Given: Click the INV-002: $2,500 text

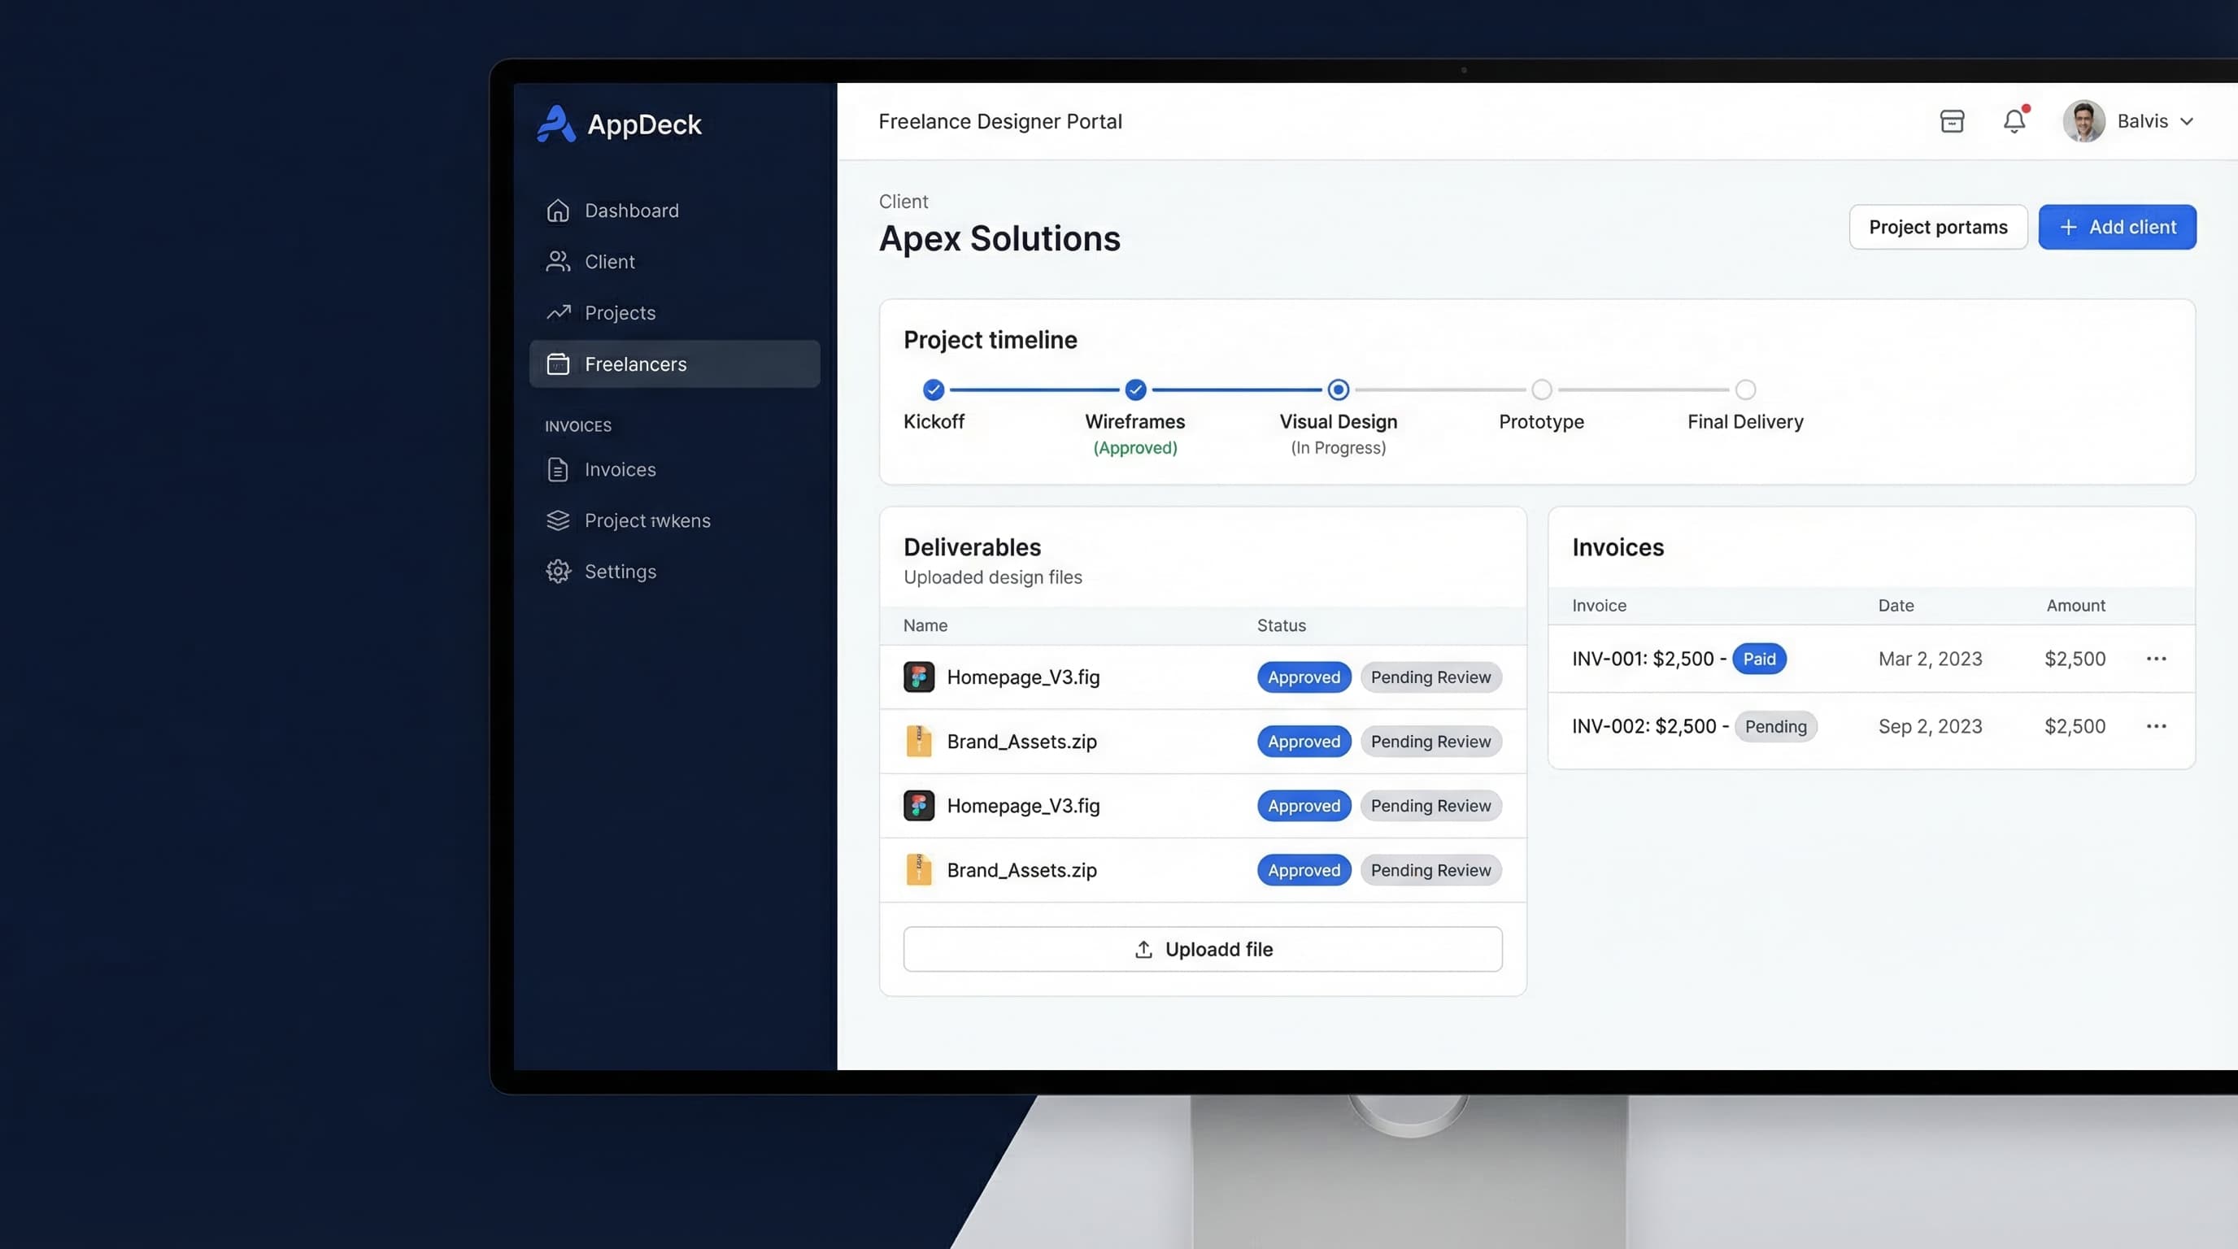Looking at the screenshot, I should (x=1644, y=726).
